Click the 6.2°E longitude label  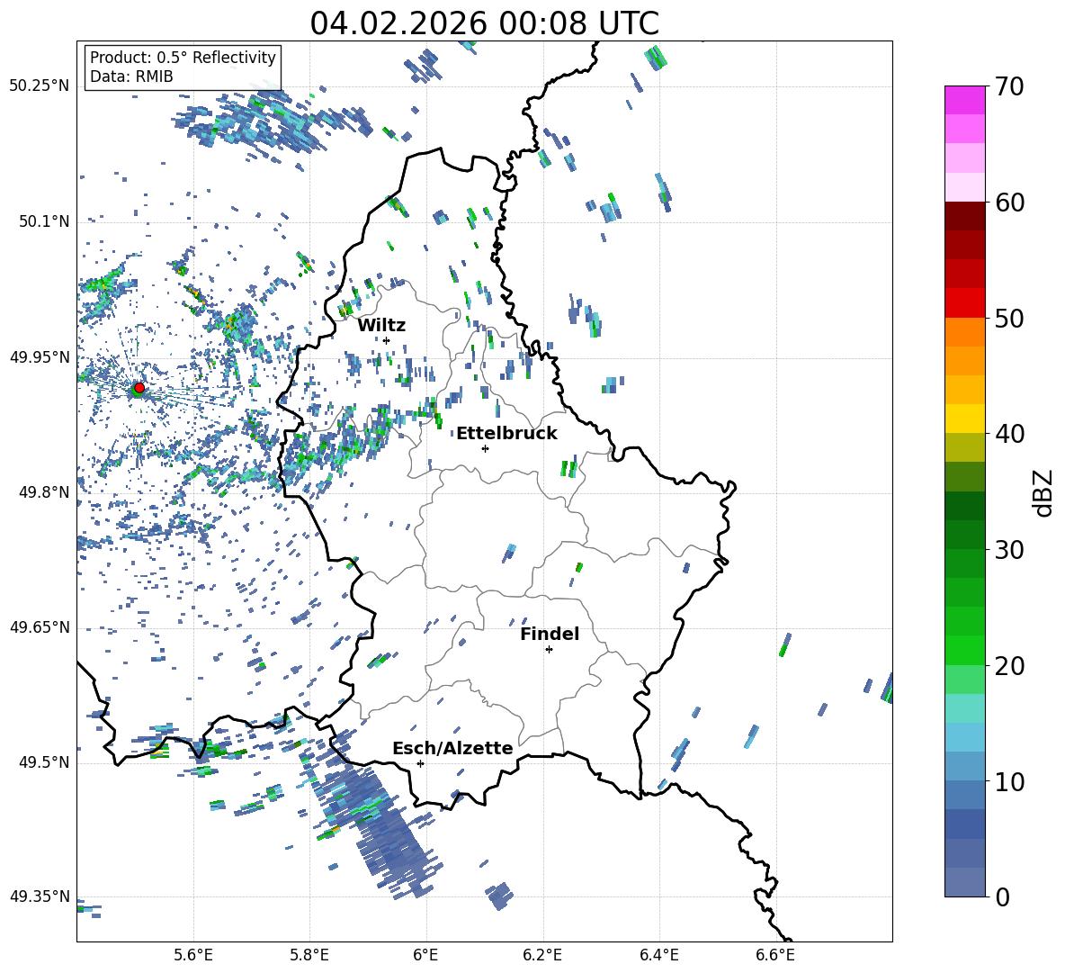point(542,955)
